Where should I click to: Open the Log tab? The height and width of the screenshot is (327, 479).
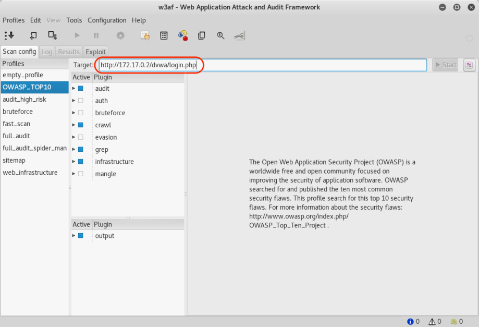click(47, 52)
